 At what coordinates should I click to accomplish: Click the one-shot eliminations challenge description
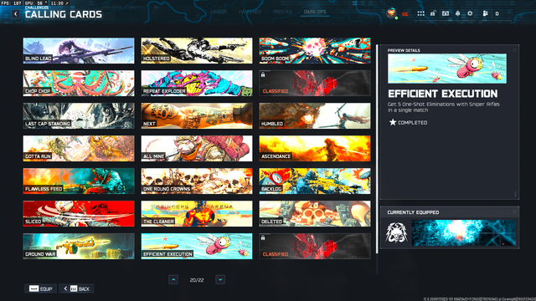point(443,107)
